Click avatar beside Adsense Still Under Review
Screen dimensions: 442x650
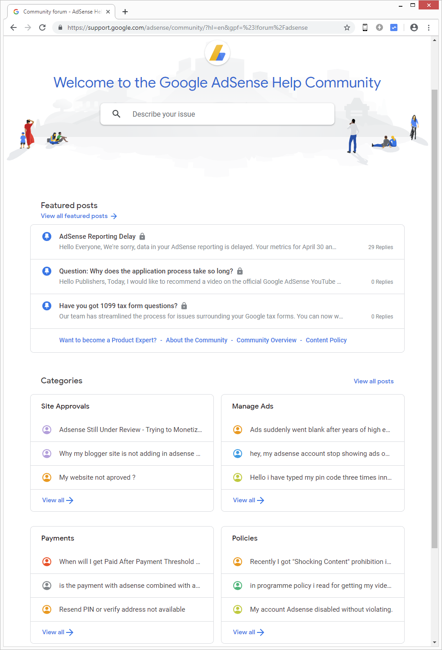click(x=47, y=430)
